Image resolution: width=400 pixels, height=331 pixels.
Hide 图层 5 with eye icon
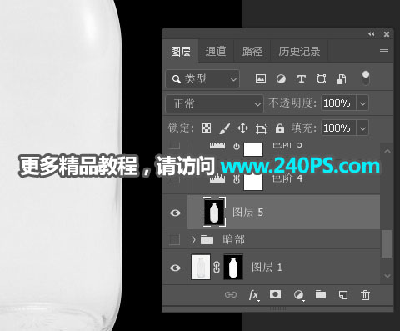pos(175,213)
